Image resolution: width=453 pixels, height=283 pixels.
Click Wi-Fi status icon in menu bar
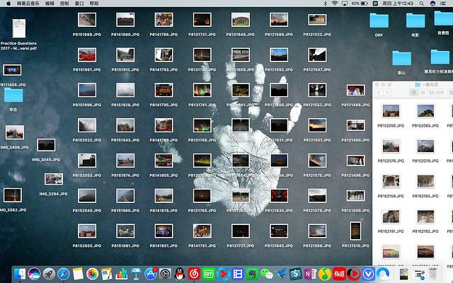[x=333, y=4]
